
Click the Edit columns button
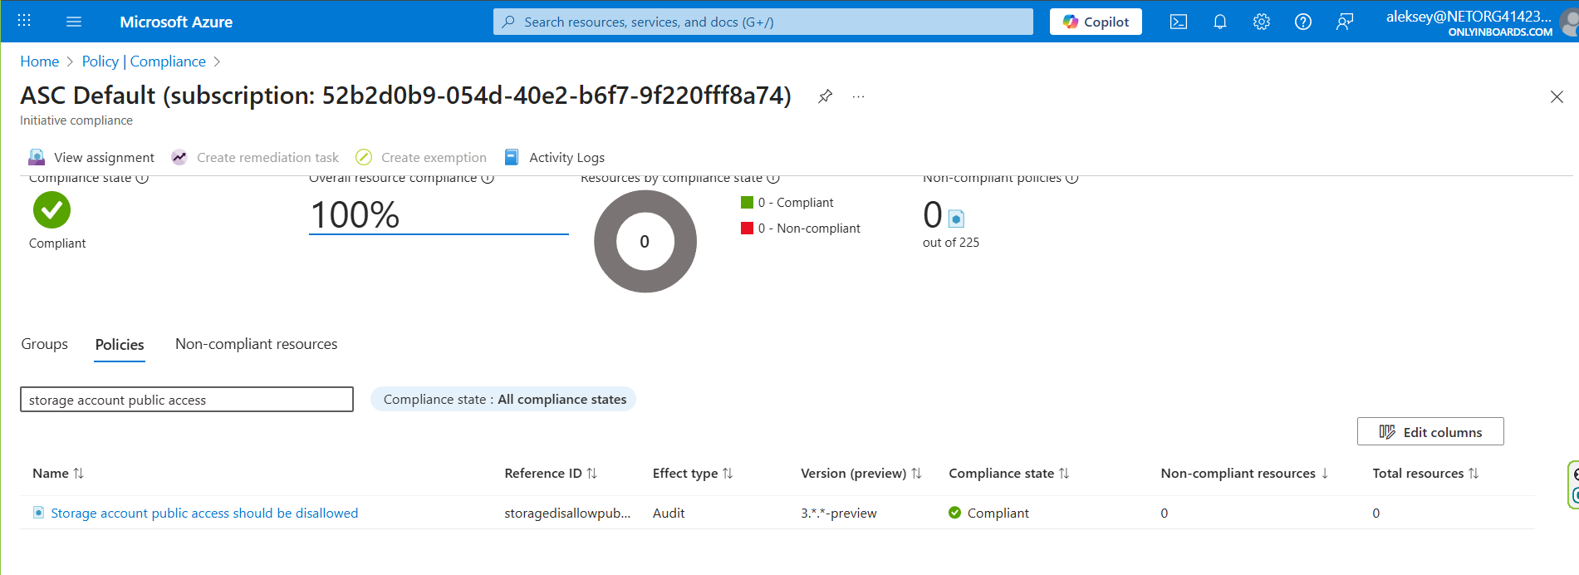(x=1430, y=431)
